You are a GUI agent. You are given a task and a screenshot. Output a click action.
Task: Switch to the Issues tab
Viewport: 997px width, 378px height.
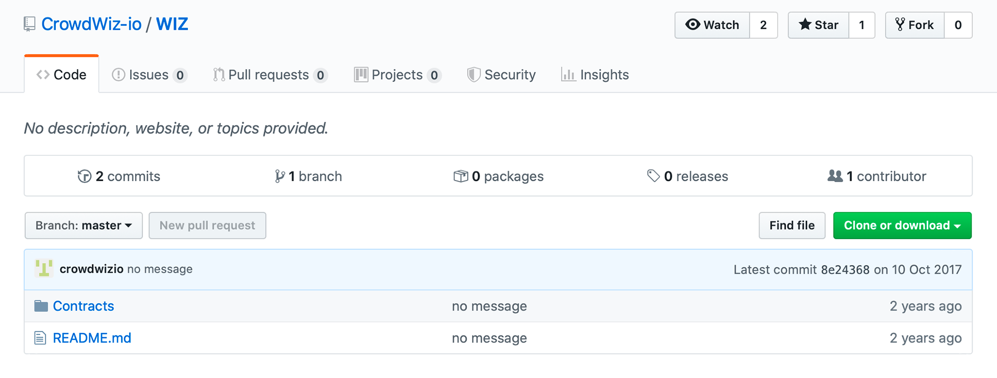pos(149,75)
